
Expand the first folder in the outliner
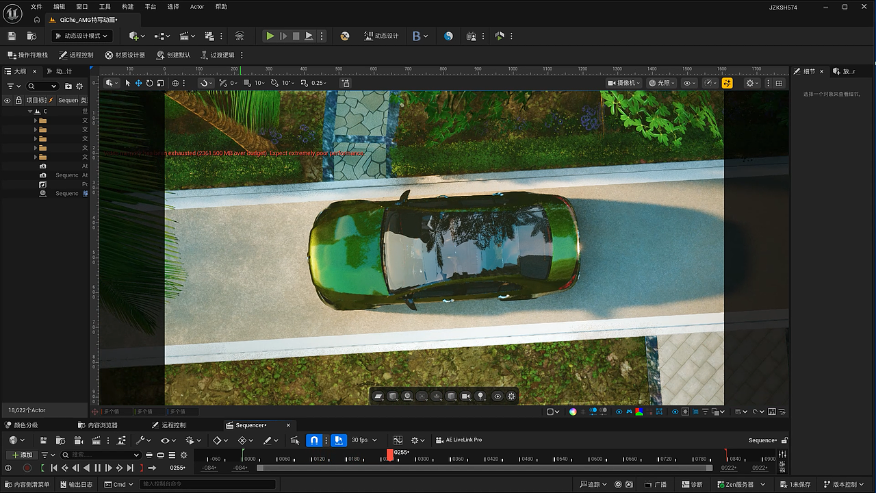coord(36,121)
